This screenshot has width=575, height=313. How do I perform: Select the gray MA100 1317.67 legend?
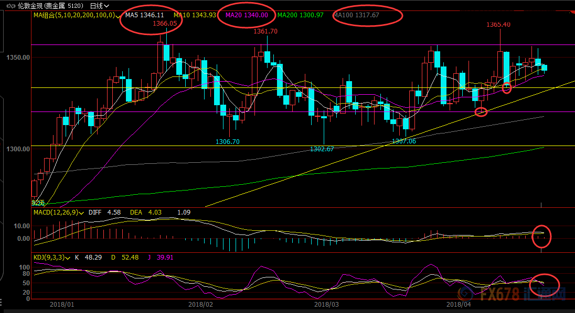pos(356,15)
